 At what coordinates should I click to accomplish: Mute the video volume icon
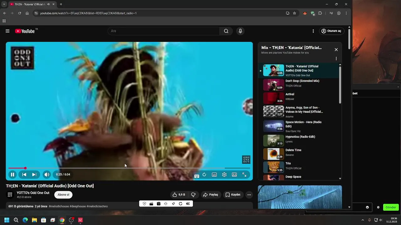pos(47,175)
